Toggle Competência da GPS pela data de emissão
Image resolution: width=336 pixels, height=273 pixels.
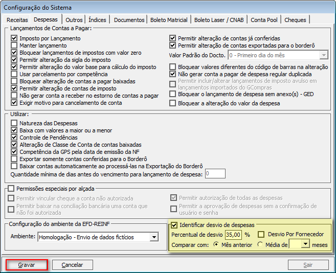pyautogui.click(x=14, y=152)
